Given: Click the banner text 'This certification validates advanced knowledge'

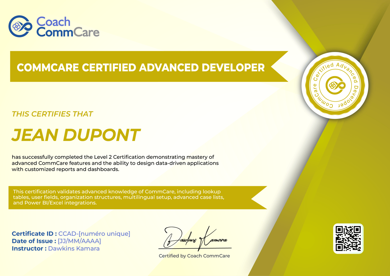Looking at the screenshot, I should click(119, 197).
